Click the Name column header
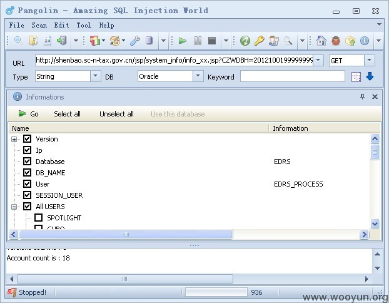The height and width of the screenshot is (303, 389). click(x=139, y=128)
